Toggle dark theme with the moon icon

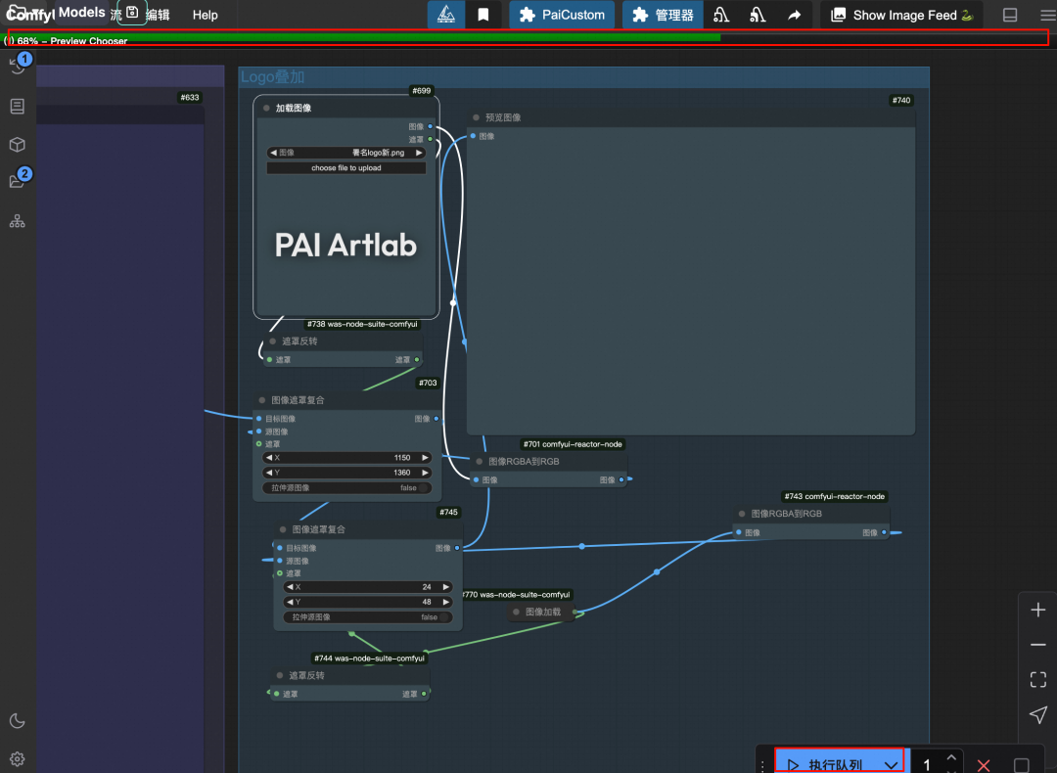(x=18, y=721)
